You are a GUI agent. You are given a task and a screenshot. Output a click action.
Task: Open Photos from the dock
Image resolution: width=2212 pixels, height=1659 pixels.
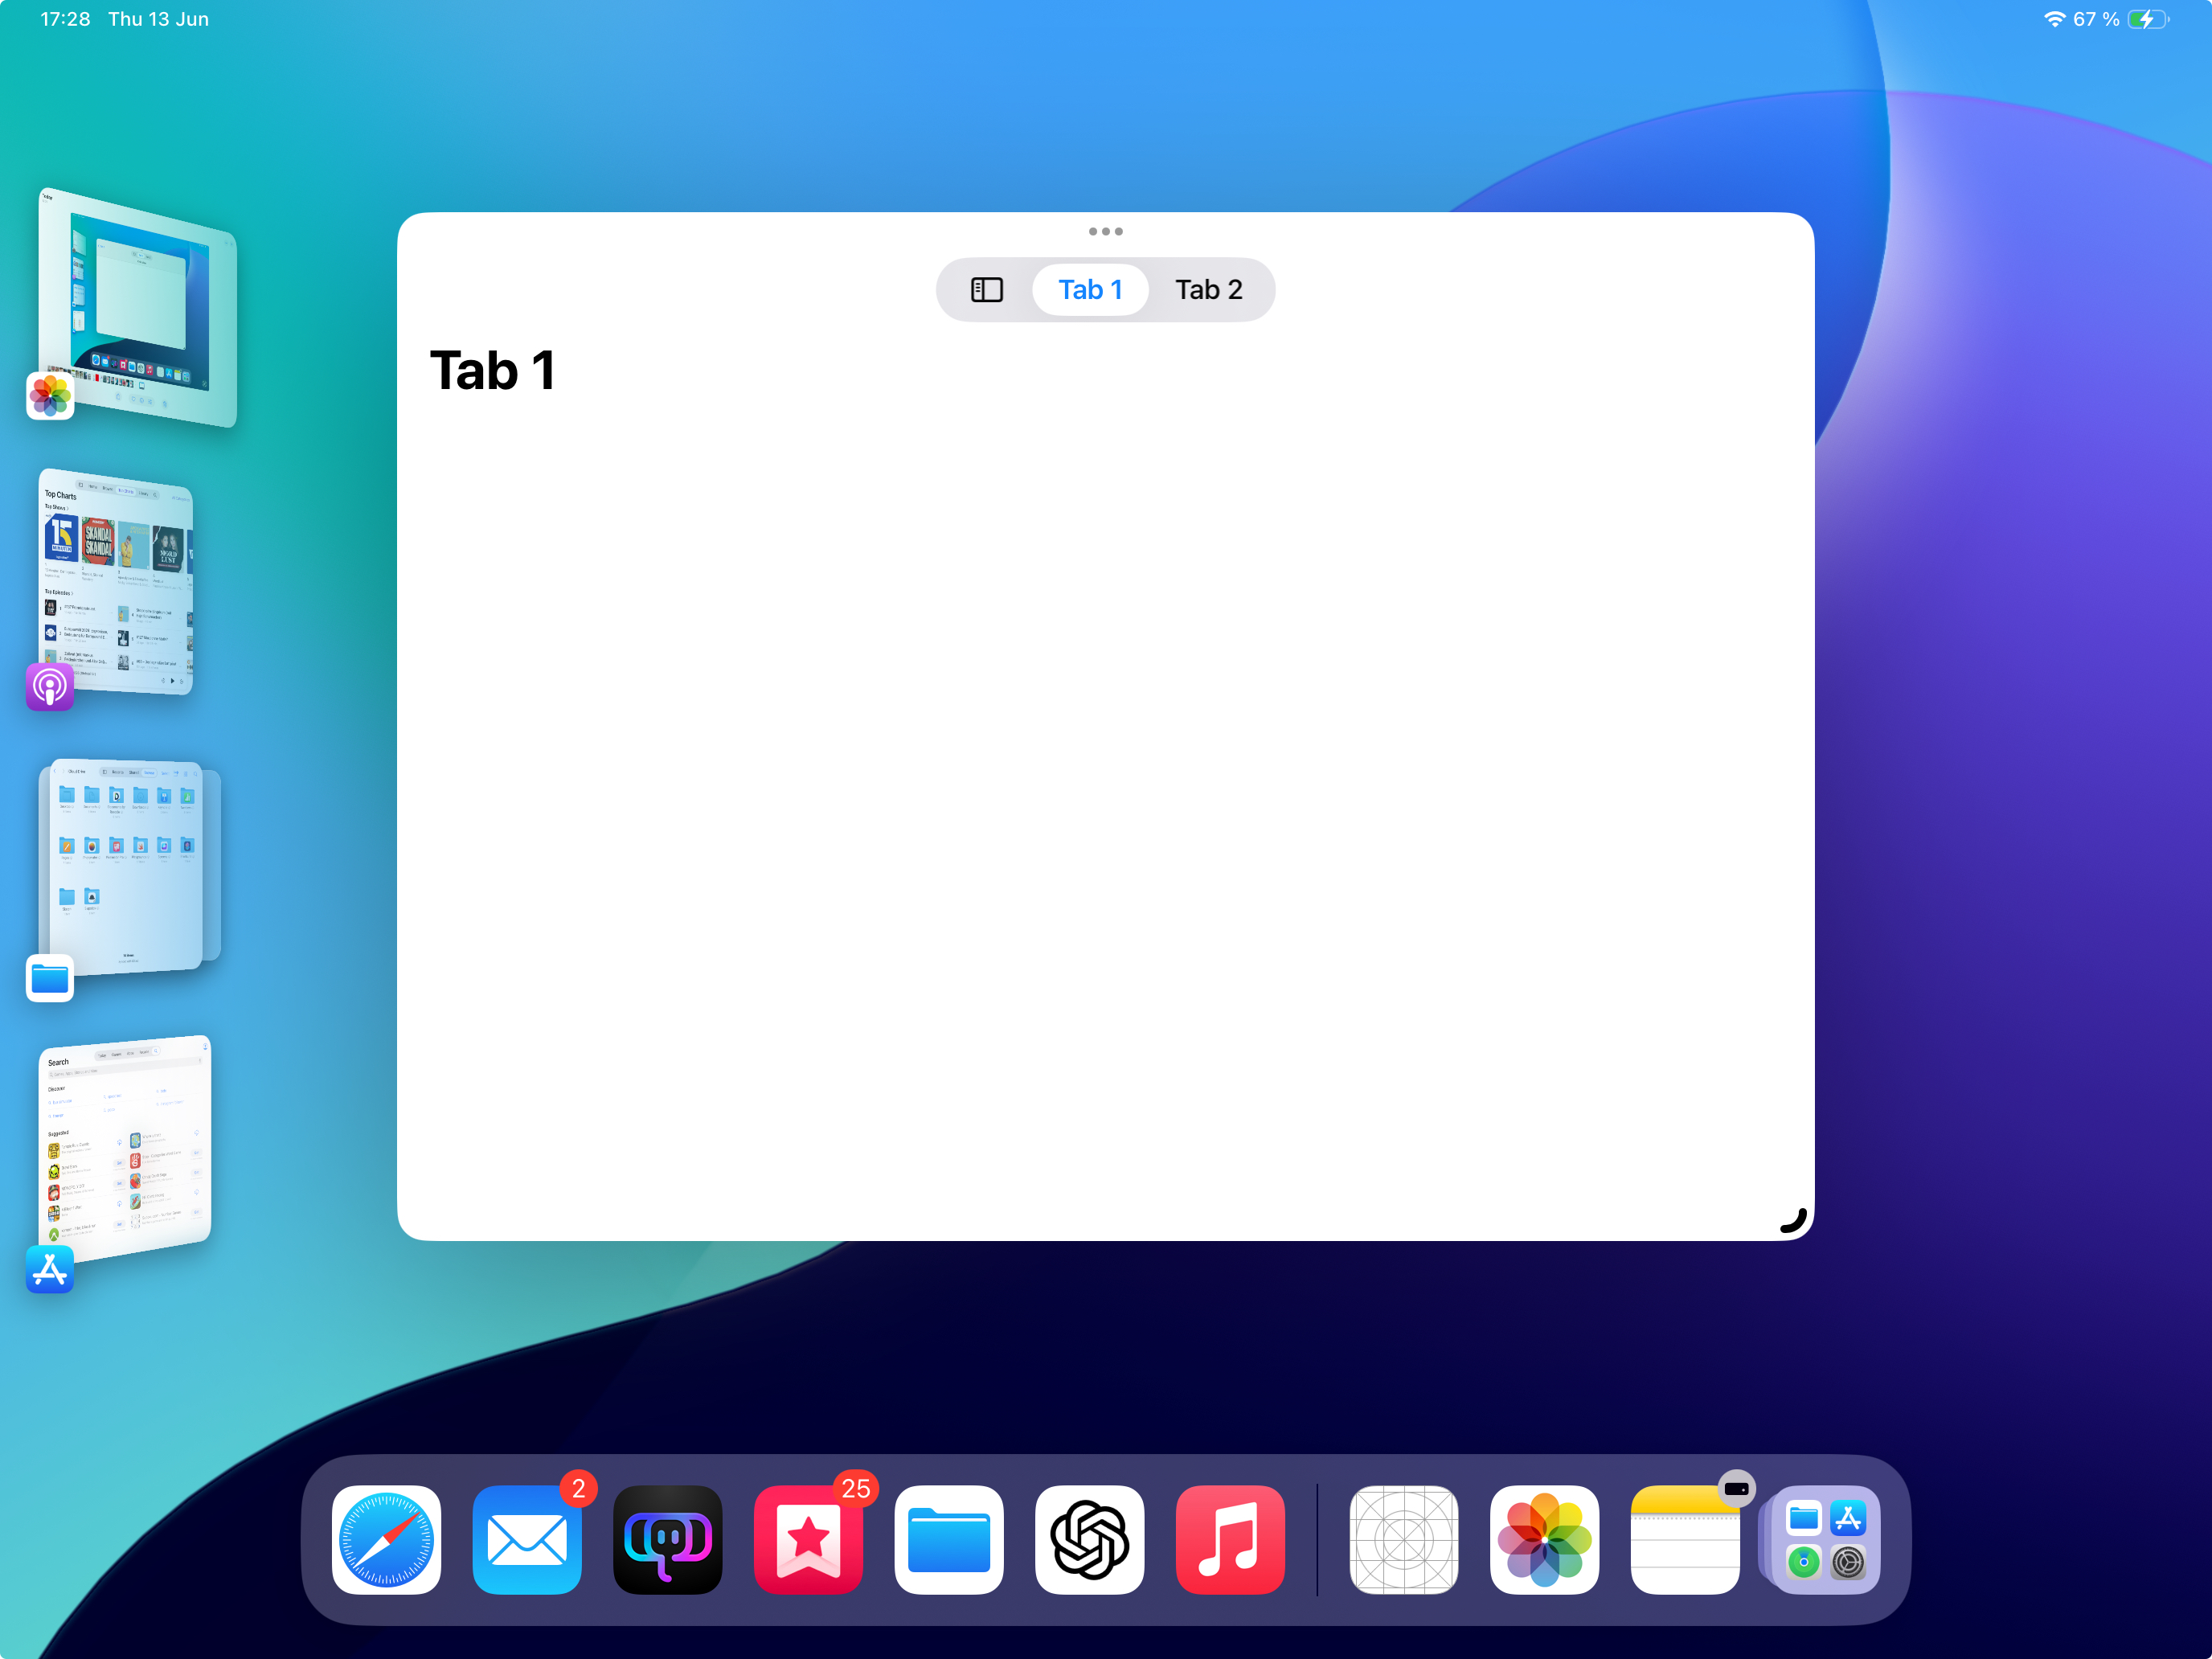click(x=1544, y=1539)
